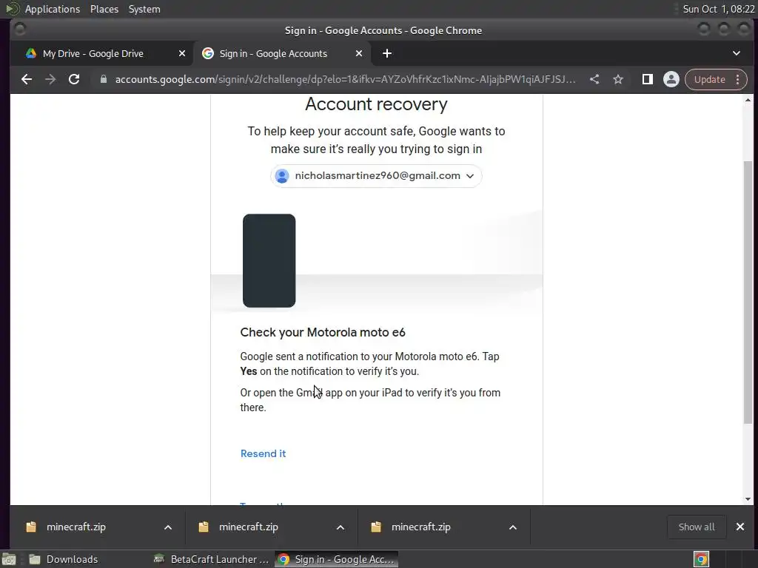Expand options for third minecraft.zip download
Image resolution: width=758 pixels, height=568 pixels.
[513, 527]
